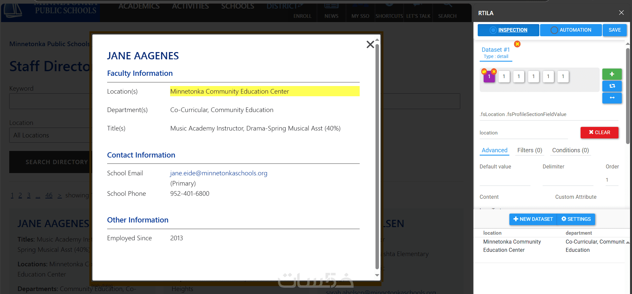Click the copy badge on the purple property box

click(484, 72)
